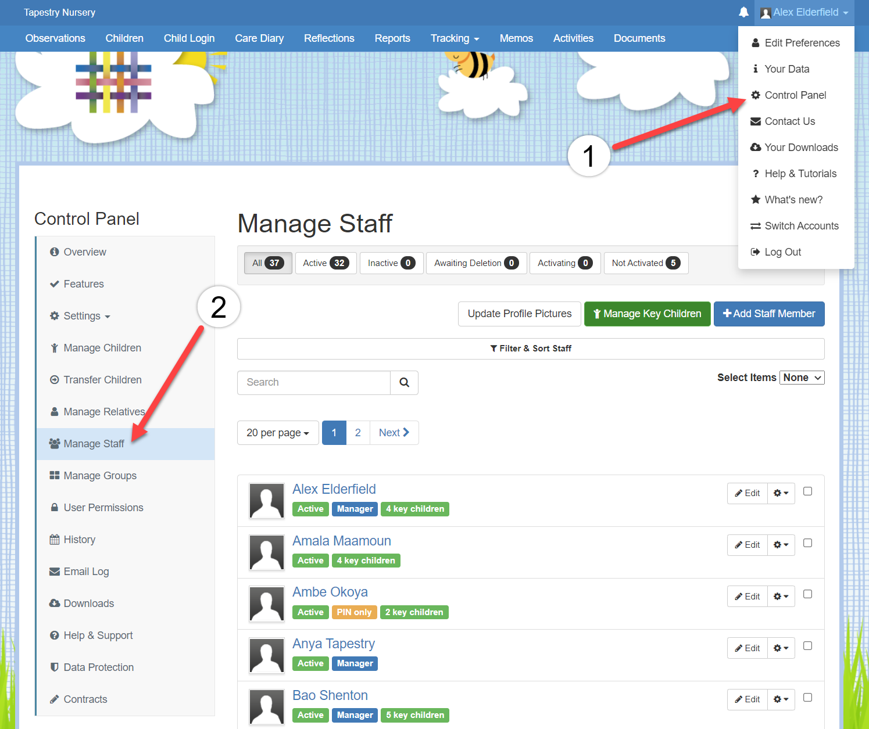The height and width of the screenshot is (729, 869).
Task: Click Add Staff Member button
Action: click(769, 314)
